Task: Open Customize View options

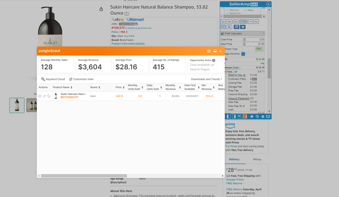Action: click(x=81, y=79)
